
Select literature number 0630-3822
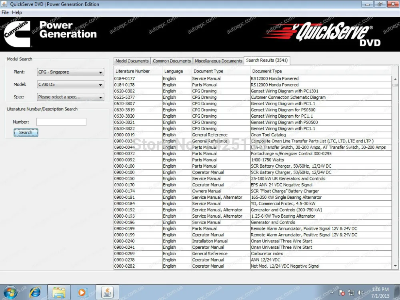pos(124,128)
